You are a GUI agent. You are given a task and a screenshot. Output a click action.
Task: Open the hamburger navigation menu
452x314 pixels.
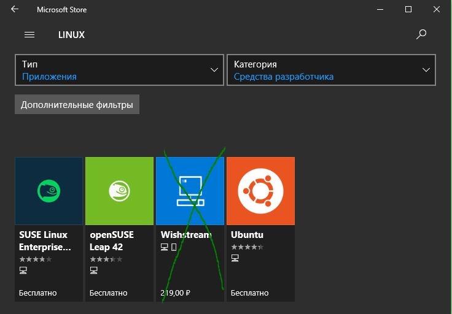[29, 35]
